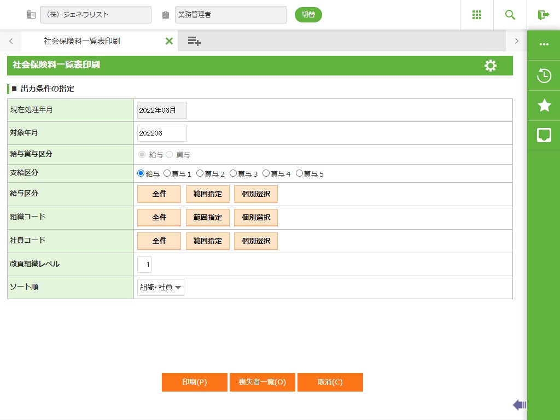
Task: Click the search magnifier icon
Action: tap(510, 15)
